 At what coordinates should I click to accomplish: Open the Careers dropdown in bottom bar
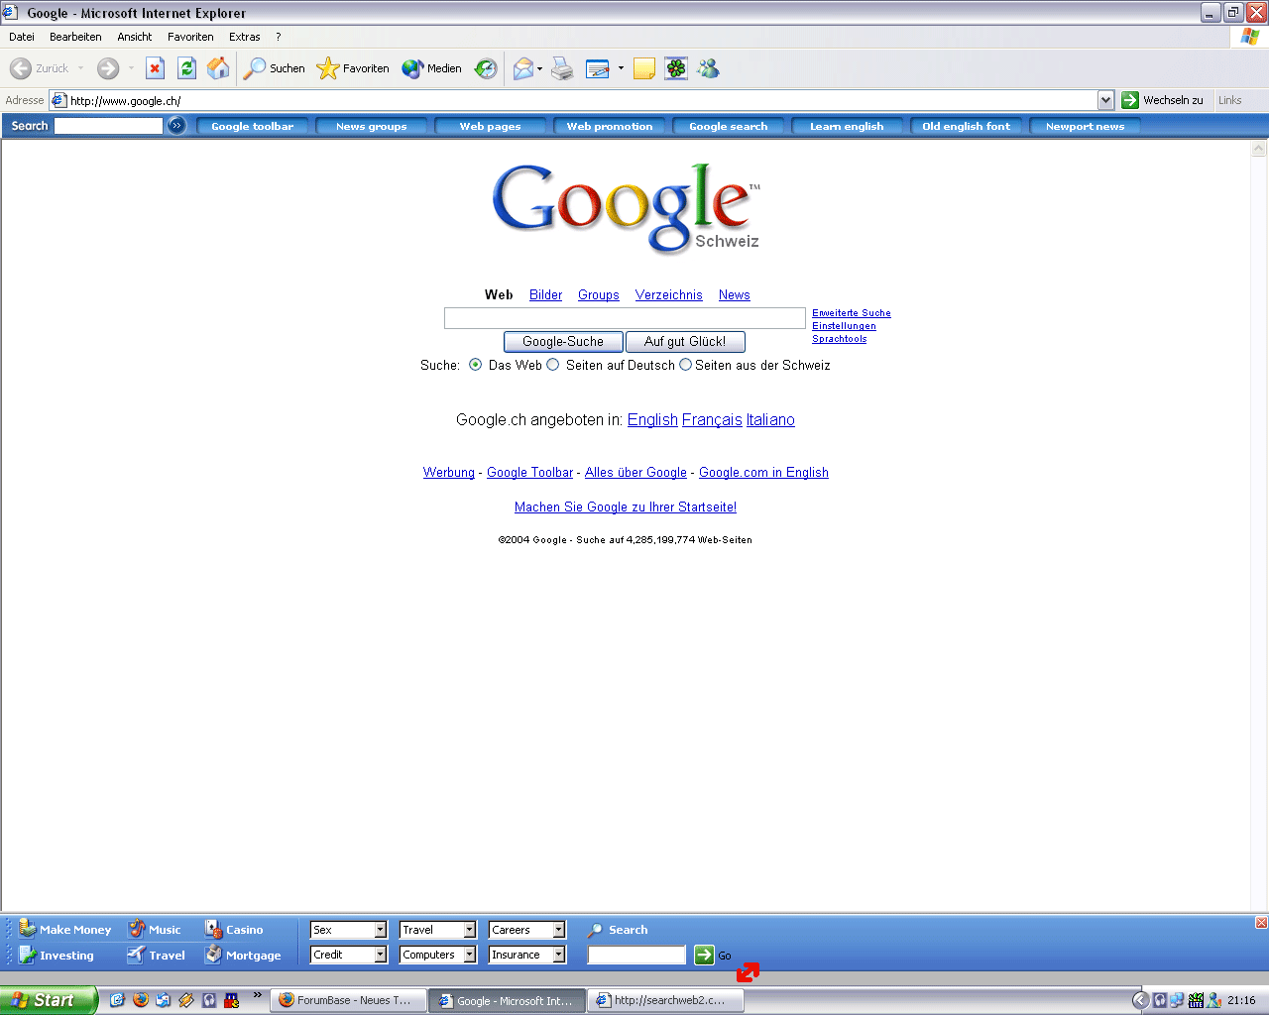(527, 930)
